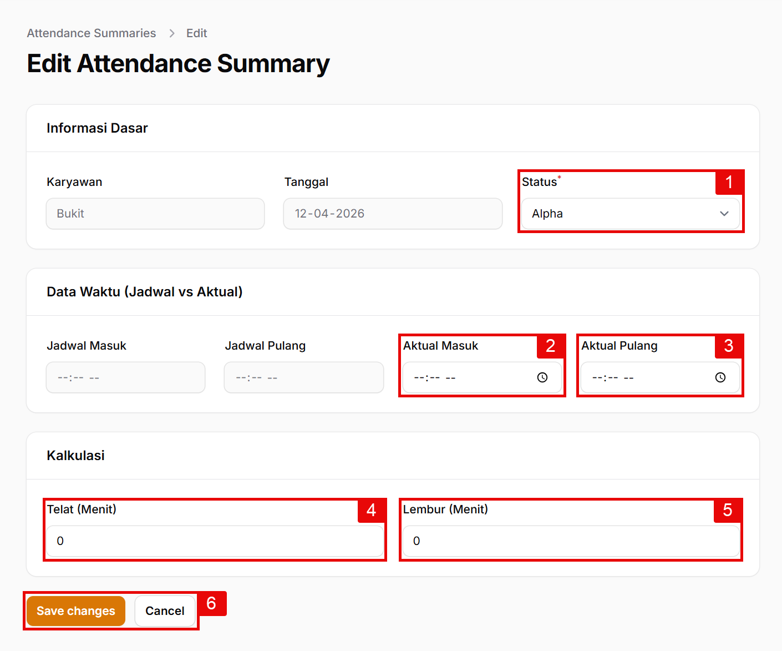Cancel editing the attendance summary
The width and height of the screenshot is (782, 651).
(165, 611)
